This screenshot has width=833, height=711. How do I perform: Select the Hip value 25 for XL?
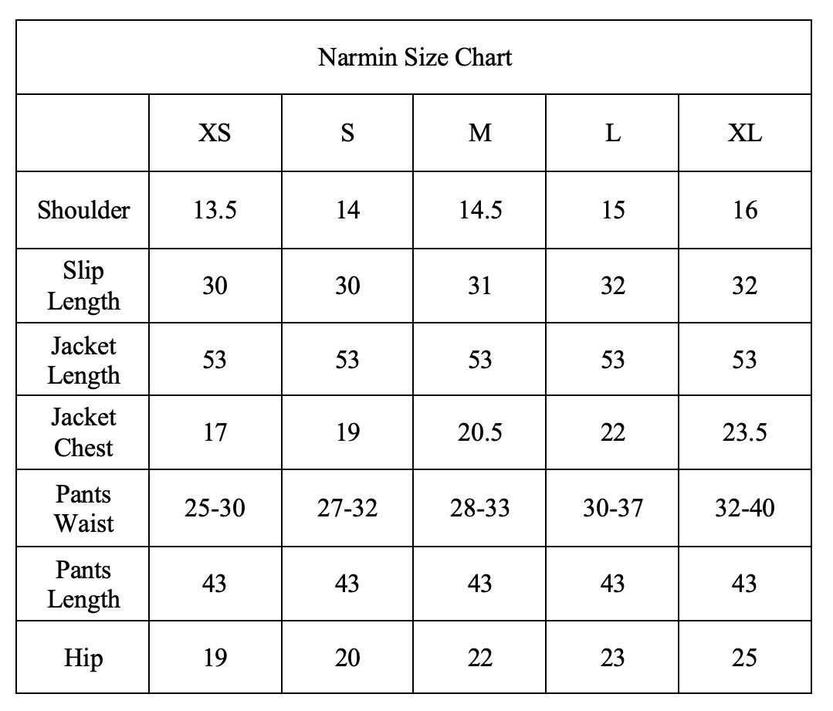[x=744, y=659]
